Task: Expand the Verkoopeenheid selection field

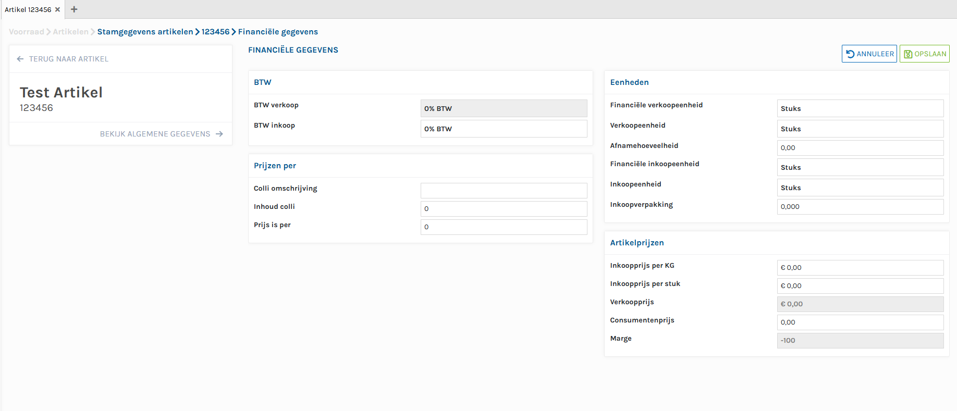Action: (x=860, y=129)
